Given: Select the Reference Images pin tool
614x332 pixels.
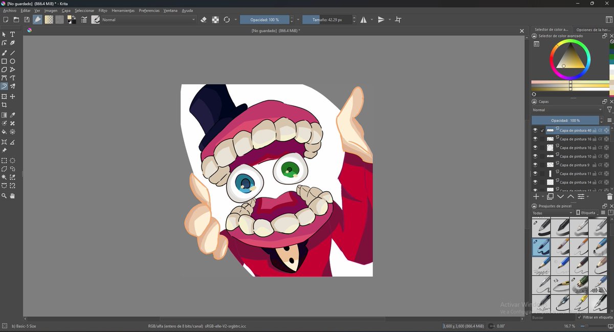Looking at the screenshot, I should pos(4,150).
